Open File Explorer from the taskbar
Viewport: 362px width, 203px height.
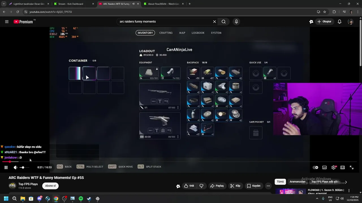coord(23,199)
